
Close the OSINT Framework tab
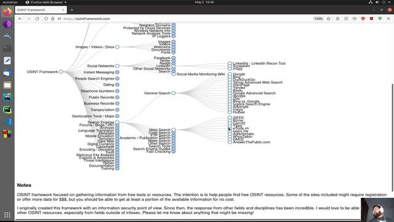[63, 10]
